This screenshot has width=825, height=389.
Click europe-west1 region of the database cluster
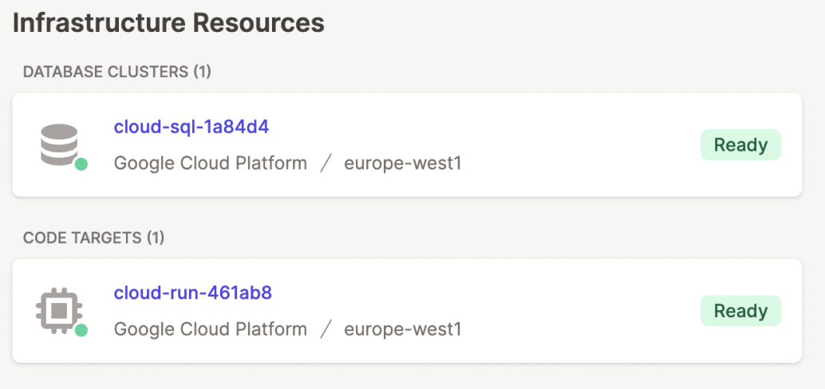click(402, 163)
